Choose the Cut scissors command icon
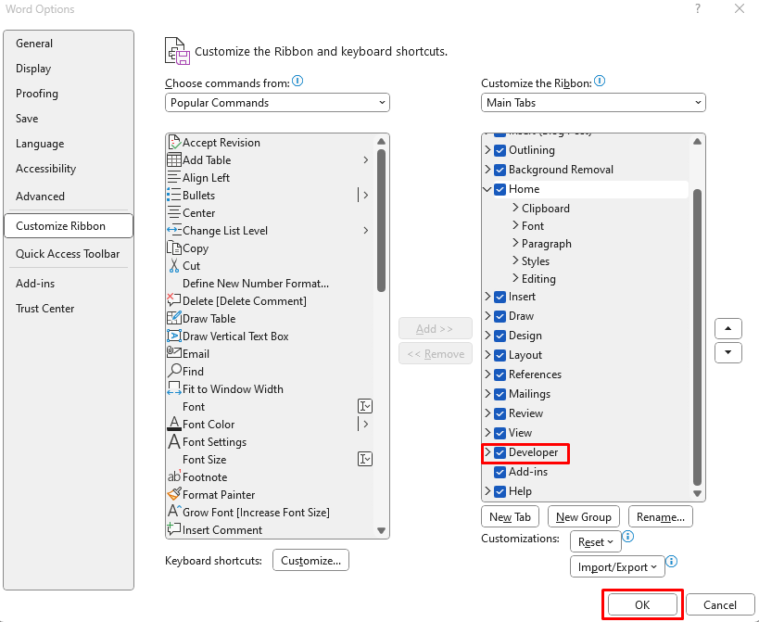This screenshot has width=759, height=622. pos(174,265)
